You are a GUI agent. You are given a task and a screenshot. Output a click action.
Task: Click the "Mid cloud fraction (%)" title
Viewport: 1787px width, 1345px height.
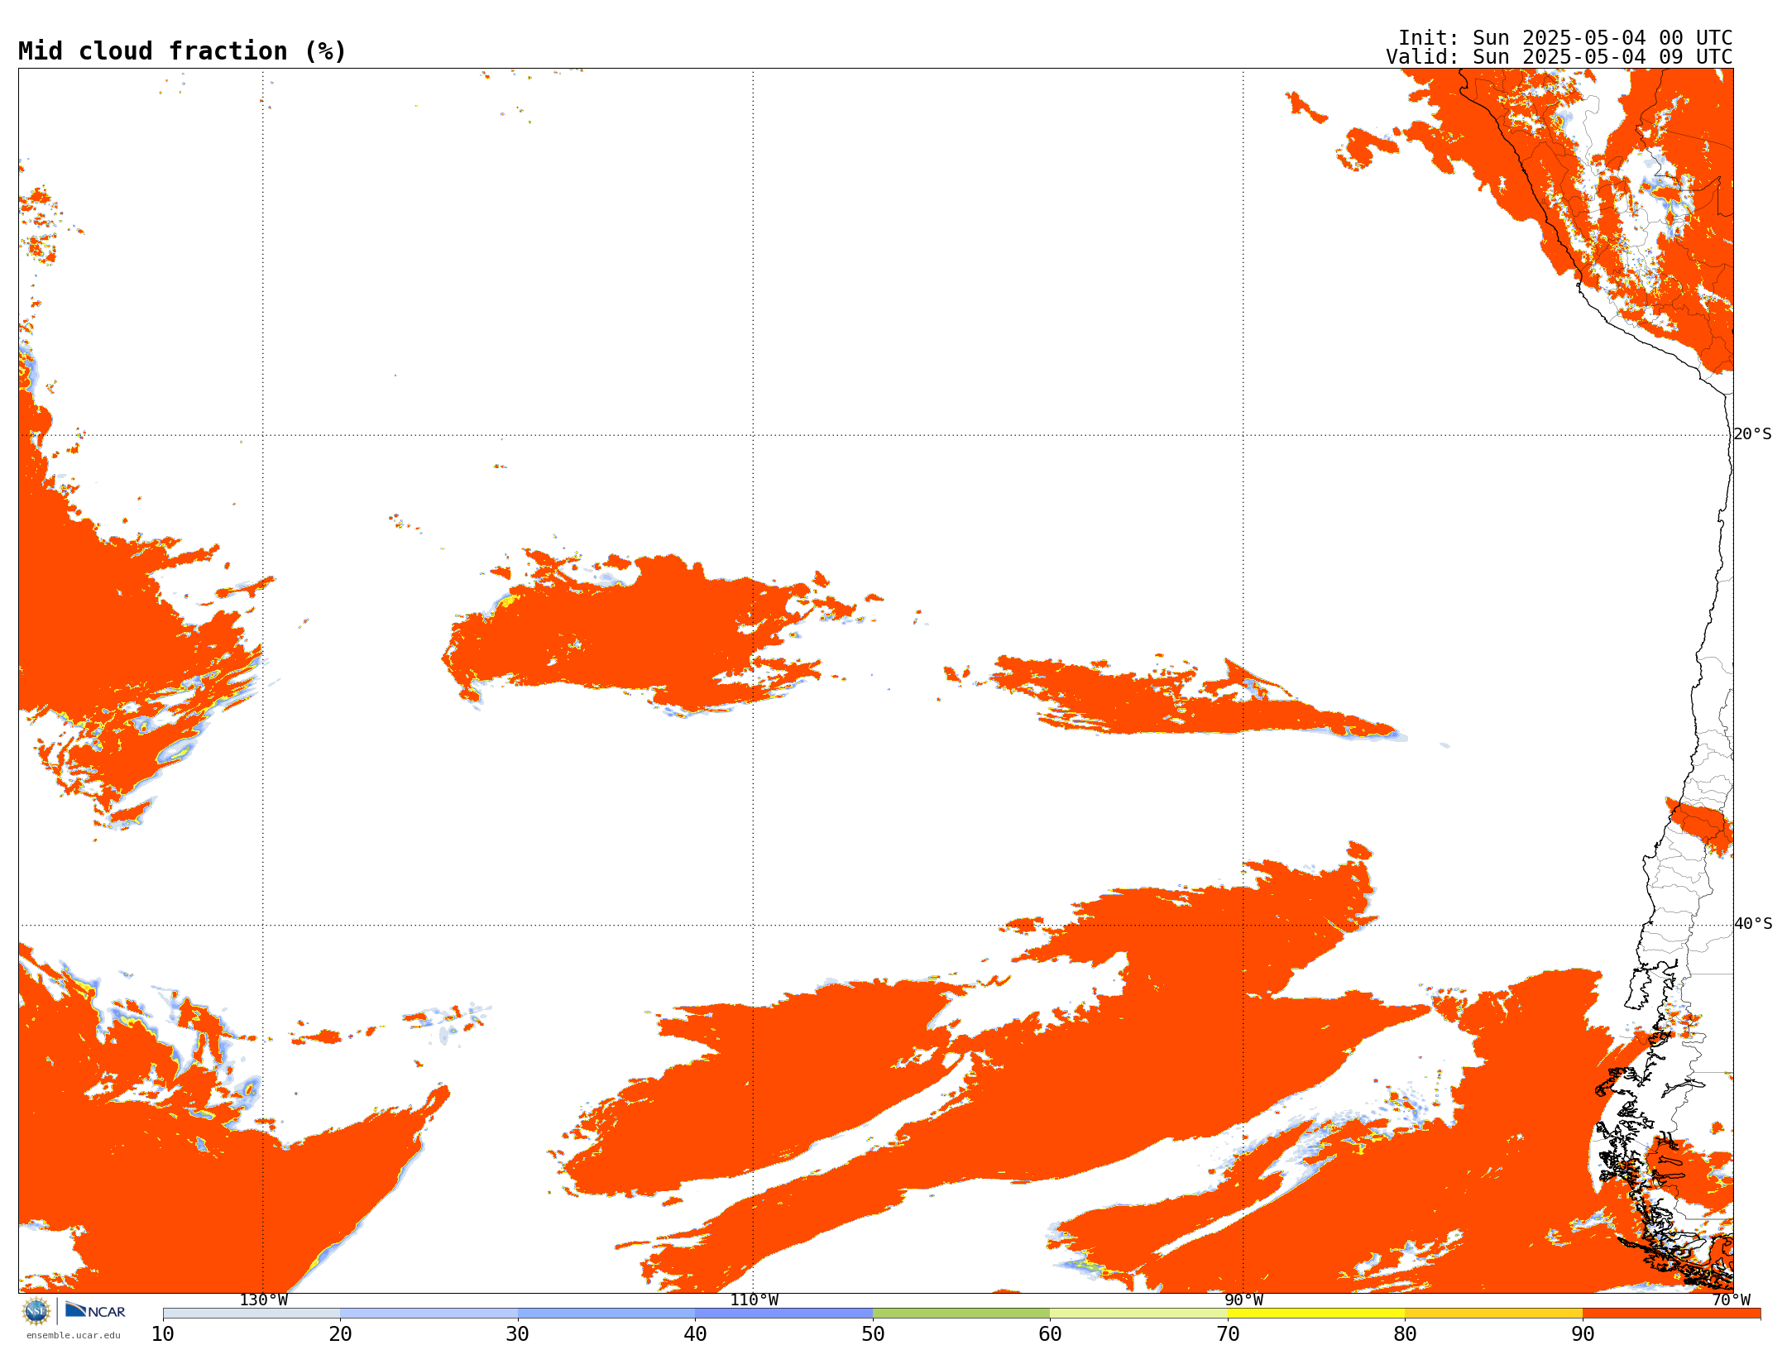[182, 51]
